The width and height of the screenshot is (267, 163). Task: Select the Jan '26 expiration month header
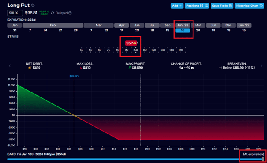(183, 26)
